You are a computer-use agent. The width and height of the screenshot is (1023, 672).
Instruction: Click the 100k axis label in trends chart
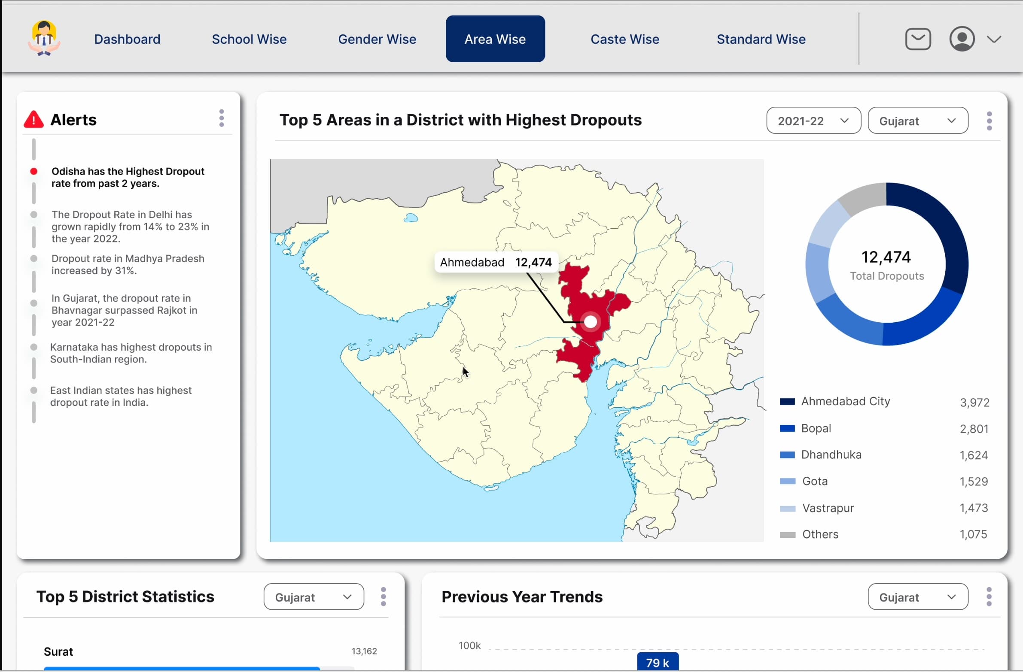pos(469,645)
